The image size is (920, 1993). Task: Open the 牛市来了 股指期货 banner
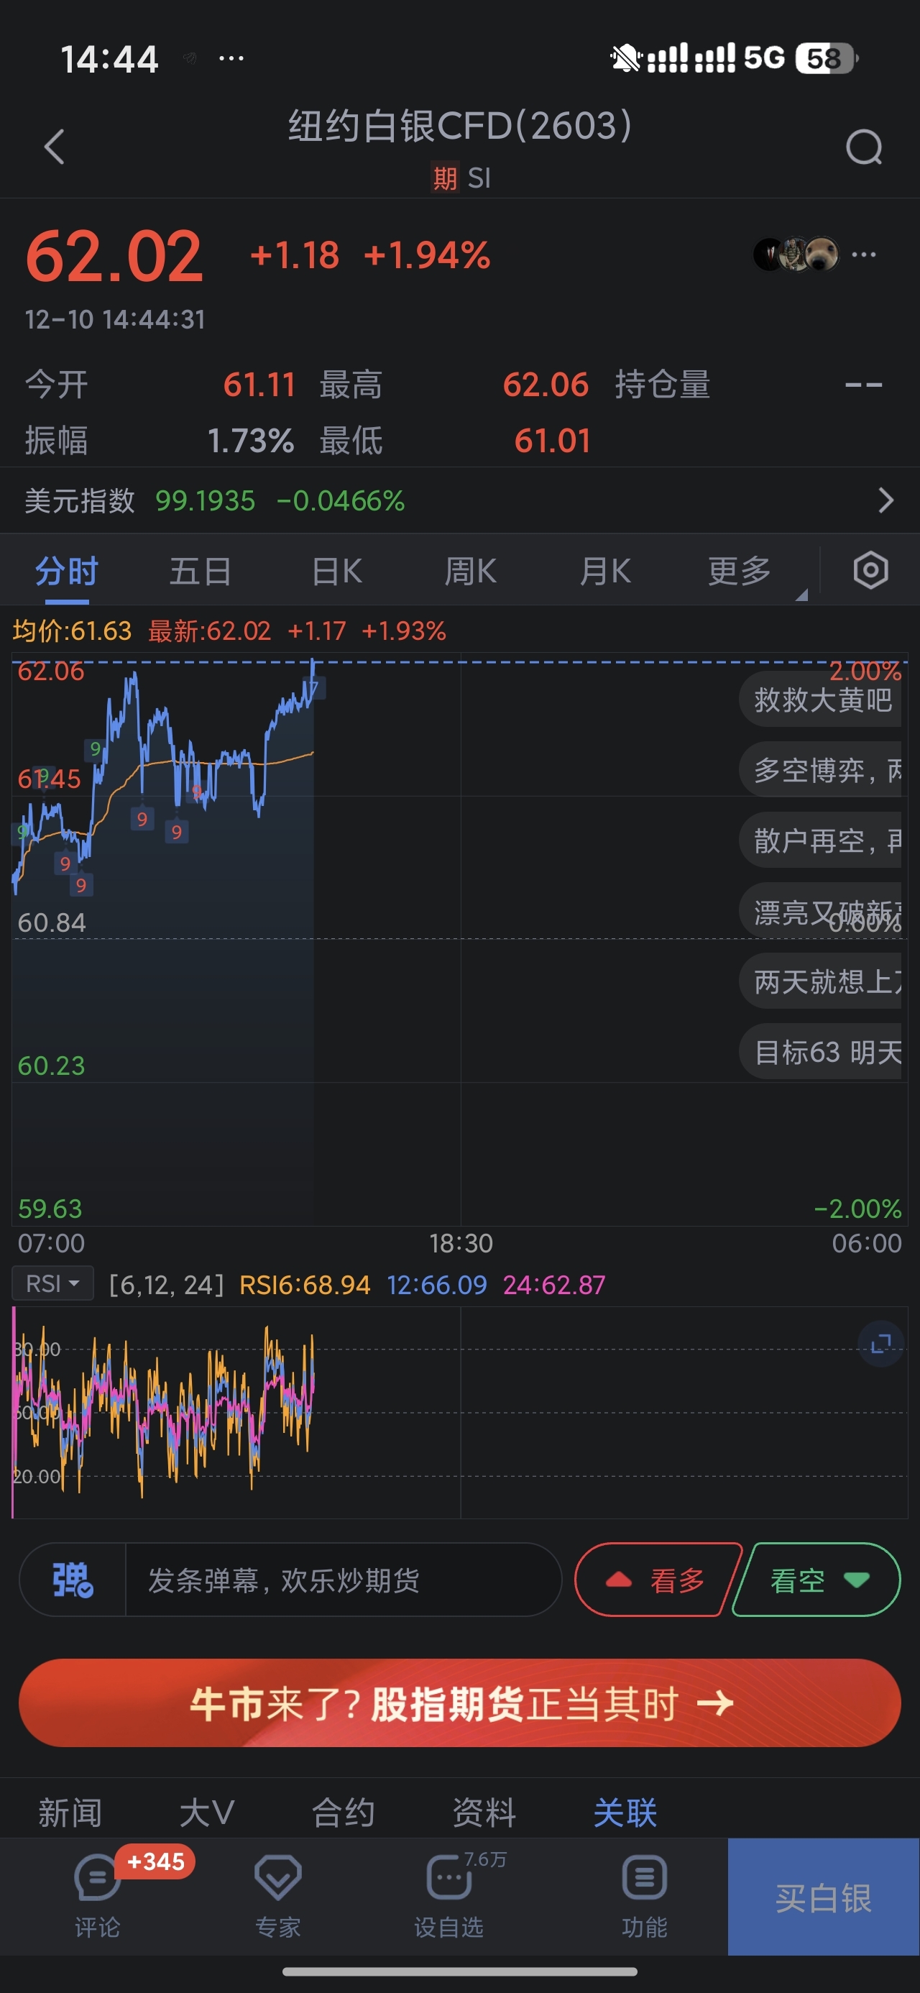click(x=459, y=1702)
